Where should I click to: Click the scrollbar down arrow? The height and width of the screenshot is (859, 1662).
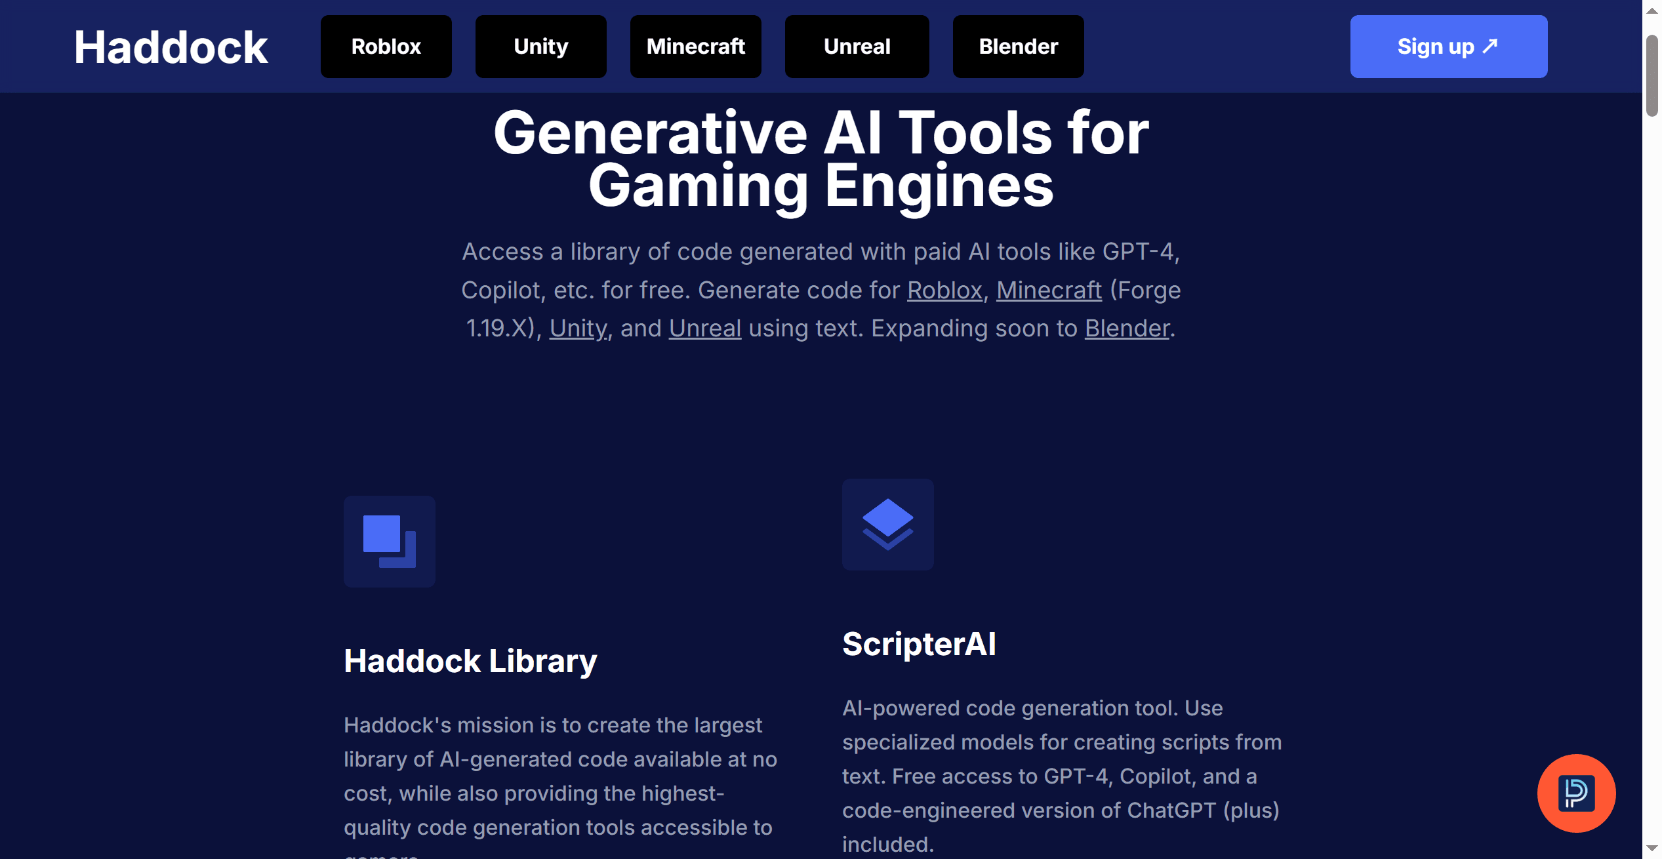pyautogui.click(x=1652, y=849)
